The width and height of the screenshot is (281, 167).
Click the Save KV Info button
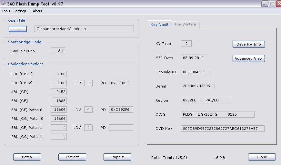(x=248, y=44)
